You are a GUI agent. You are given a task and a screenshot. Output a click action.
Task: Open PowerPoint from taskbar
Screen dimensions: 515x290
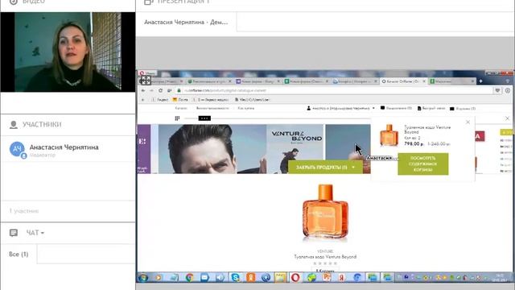pos(327,278)
